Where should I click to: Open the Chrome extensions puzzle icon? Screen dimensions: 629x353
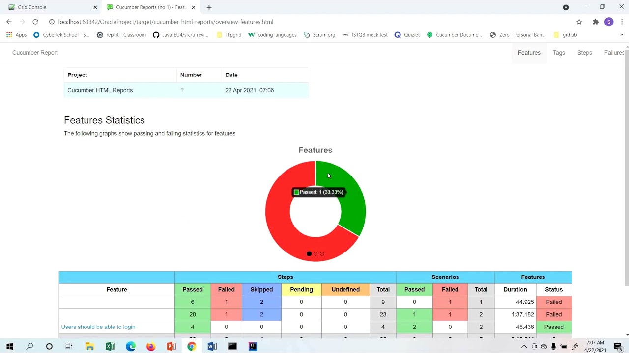click(x=596, y=22)
